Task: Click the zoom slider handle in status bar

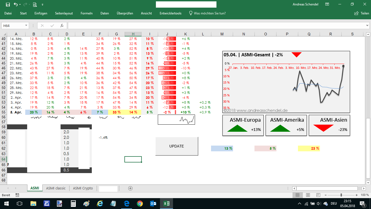Action: point(341,195)
